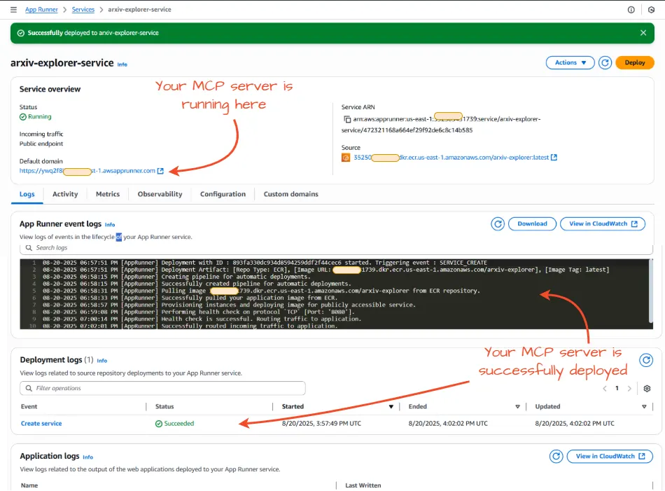Refresh the Application logs panel

(556, 456)
